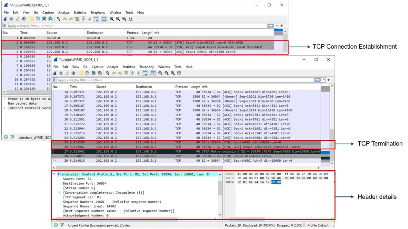The height and width of the screenshot is (229, 408).
Task: Collapse the Transmission Control Protocol tree
Action: (54, 174)
